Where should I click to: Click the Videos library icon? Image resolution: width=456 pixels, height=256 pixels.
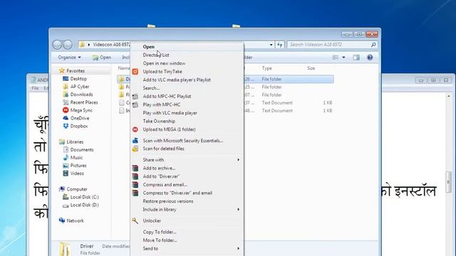(66, 174)
